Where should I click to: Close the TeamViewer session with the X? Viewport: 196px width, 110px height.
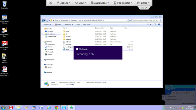pos(51,3)
